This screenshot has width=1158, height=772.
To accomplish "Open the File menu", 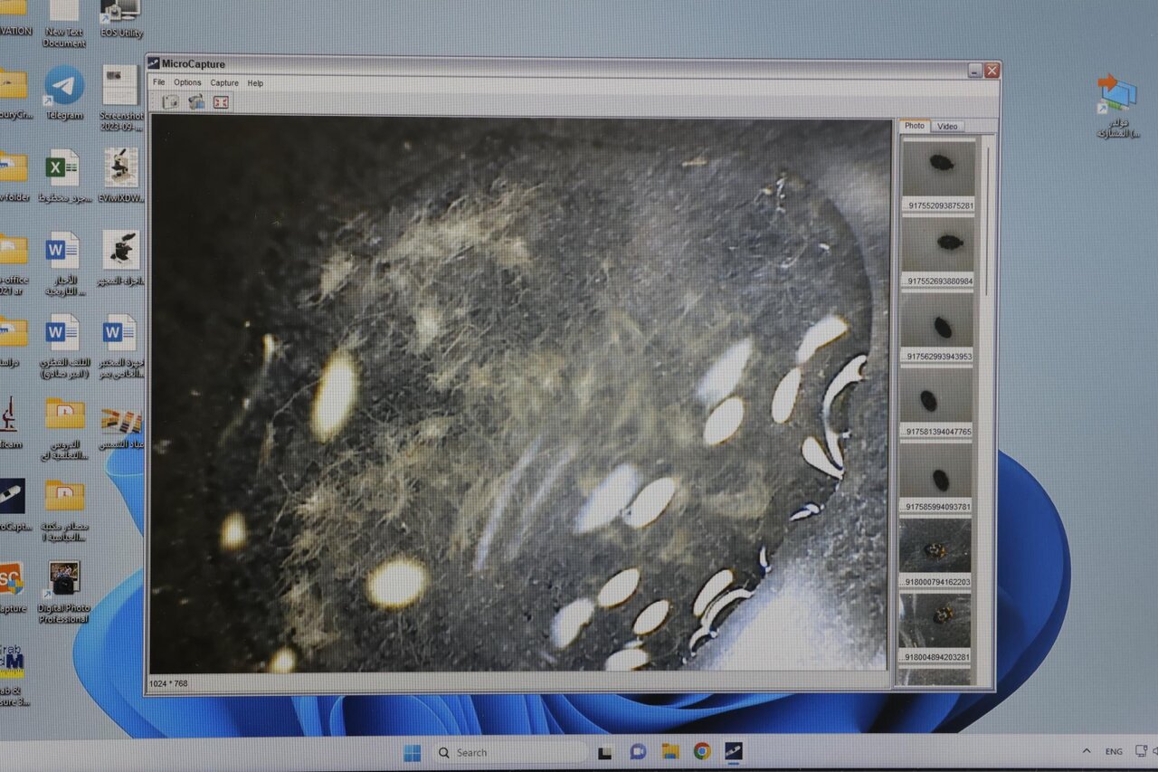I will pyautogui.click(x=159, y=83).
